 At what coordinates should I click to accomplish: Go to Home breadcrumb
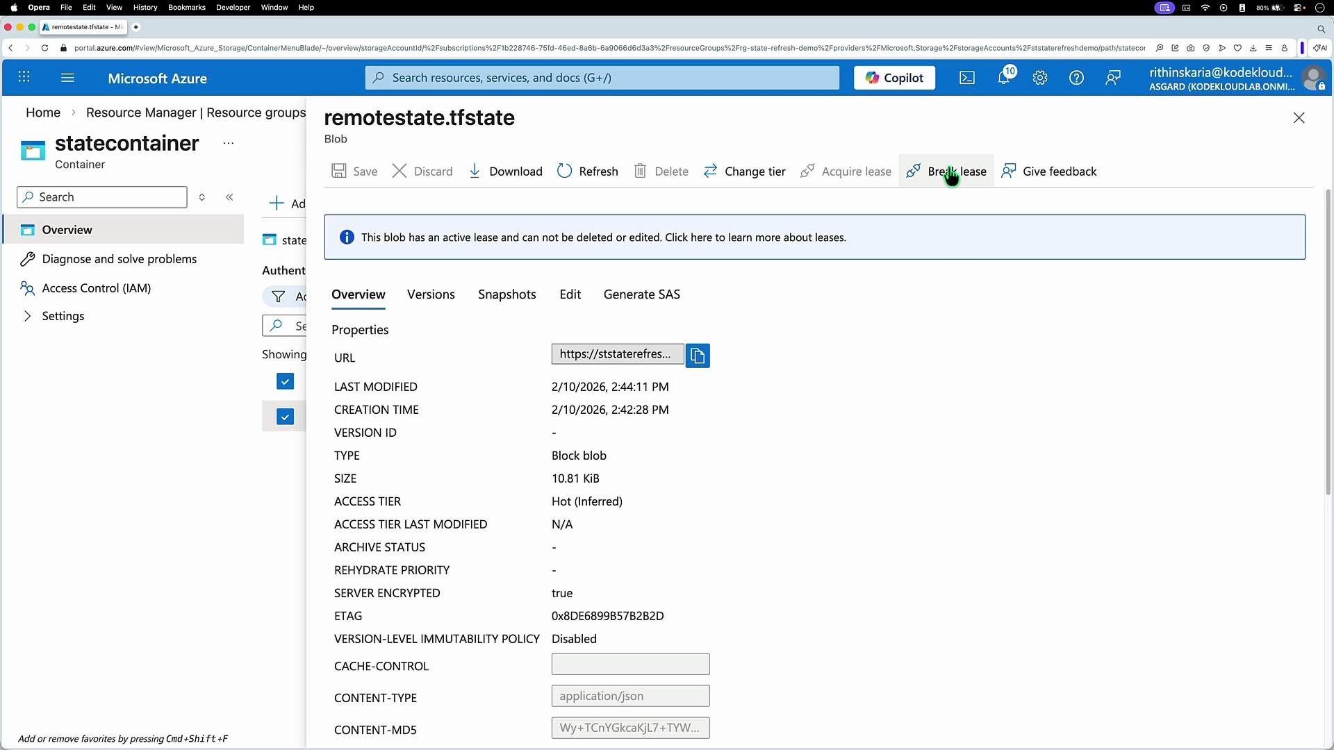43,112
